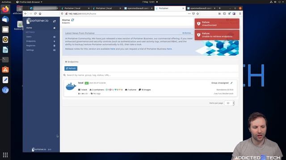The height and width of the screenshot is (160, 286).
Task: Show the Firefox library icon
Action: click(220, 14)
